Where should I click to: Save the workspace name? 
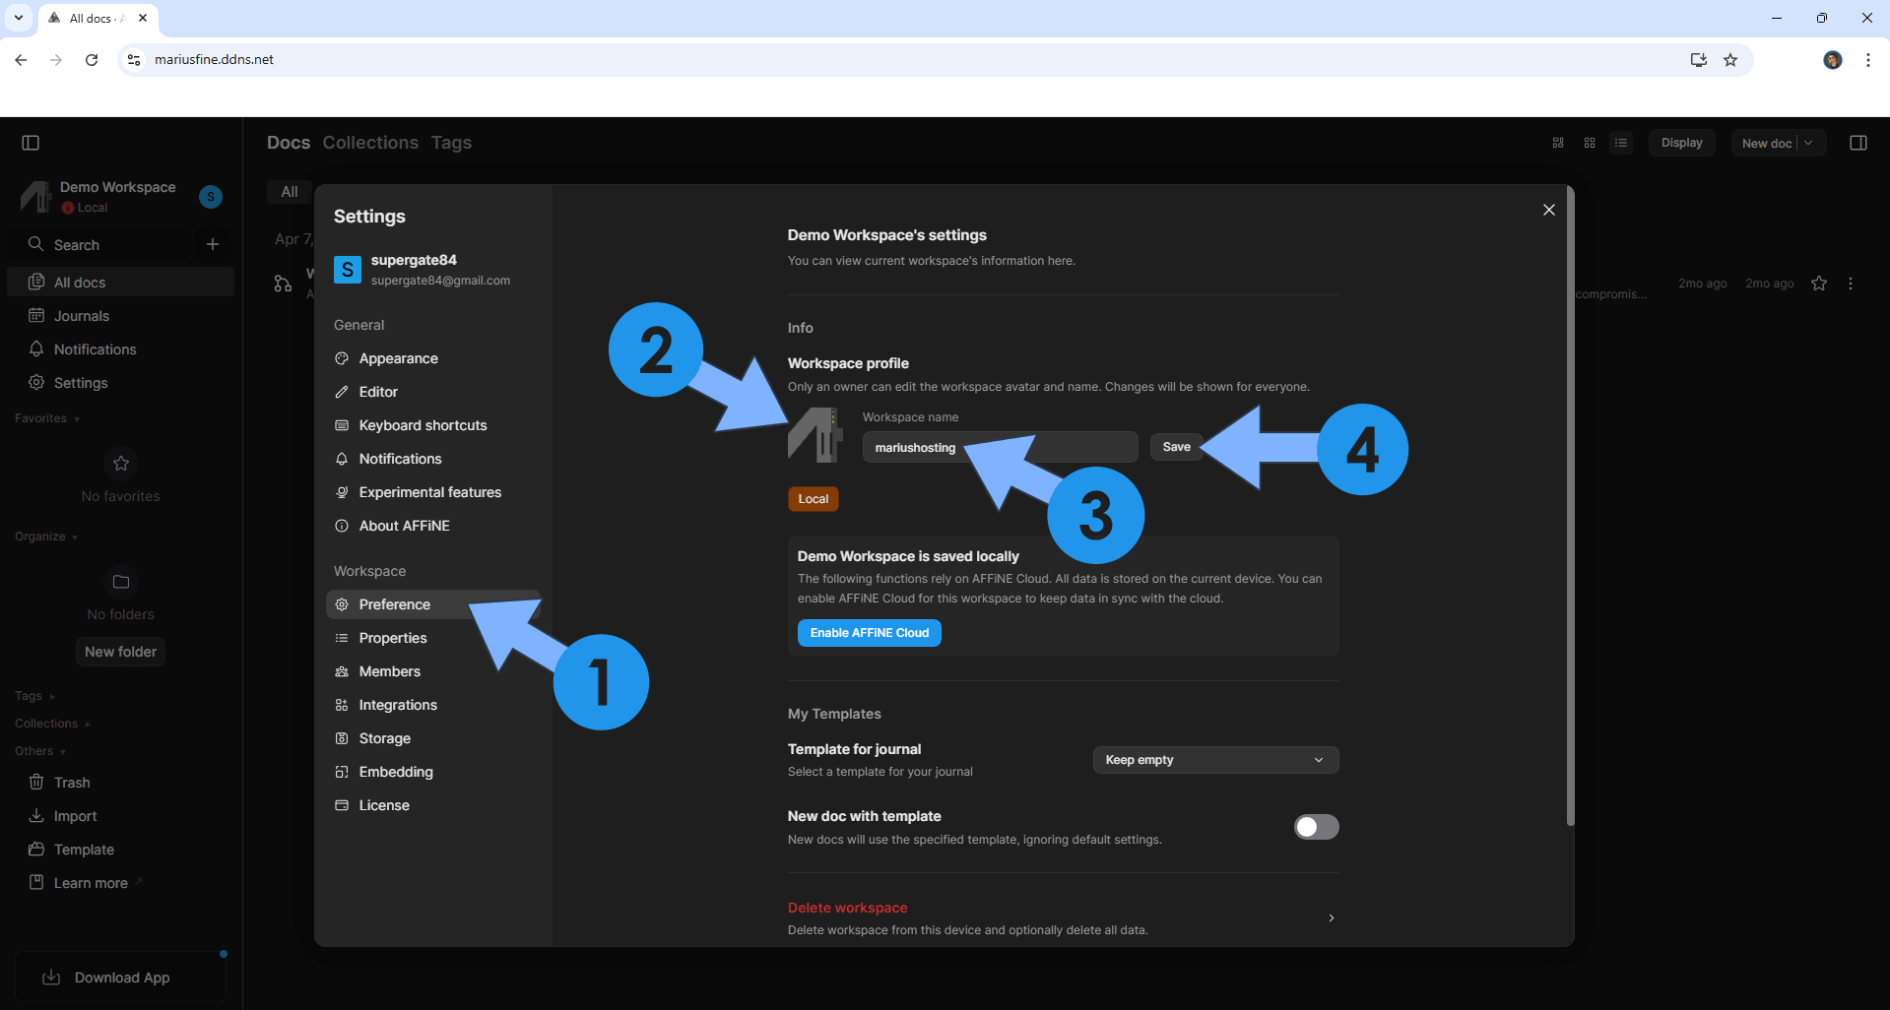point(1176,447)
